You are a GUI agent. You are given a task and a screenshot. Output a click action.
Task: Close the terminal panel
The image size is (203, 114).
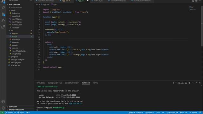point(200,83)
